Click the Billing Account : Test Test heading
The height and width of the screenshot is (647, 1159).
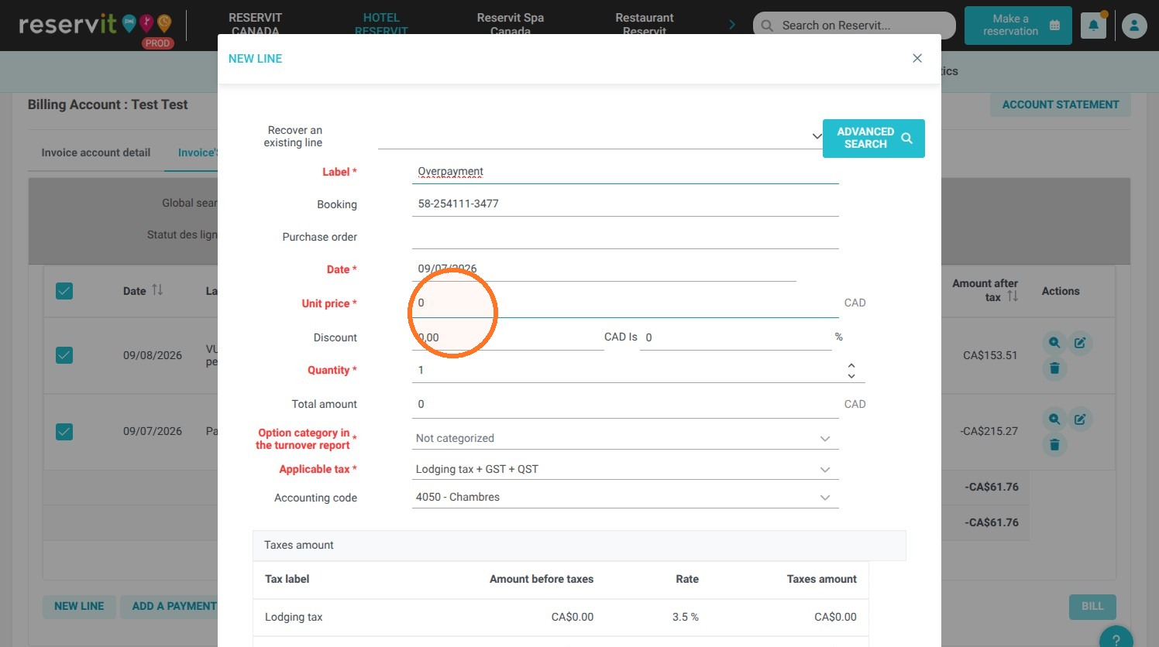pos(108,104)
